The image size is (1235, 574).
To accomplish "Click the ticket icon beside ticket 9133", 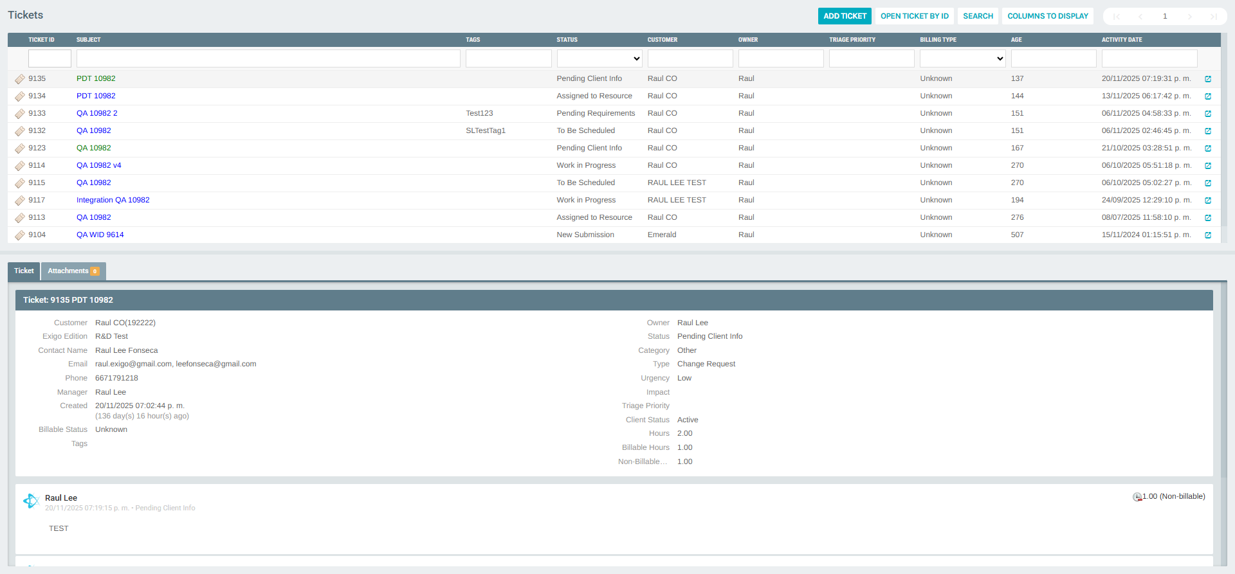I will (20, 114).
